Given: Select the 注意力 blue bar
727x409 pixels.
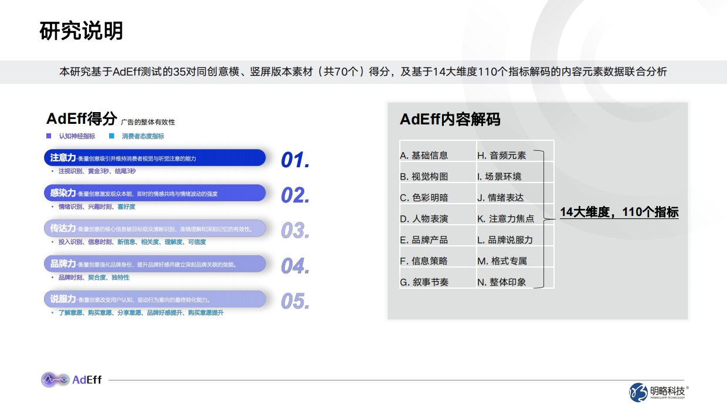Looking at the screenshot, I should [x=155, y=158].
